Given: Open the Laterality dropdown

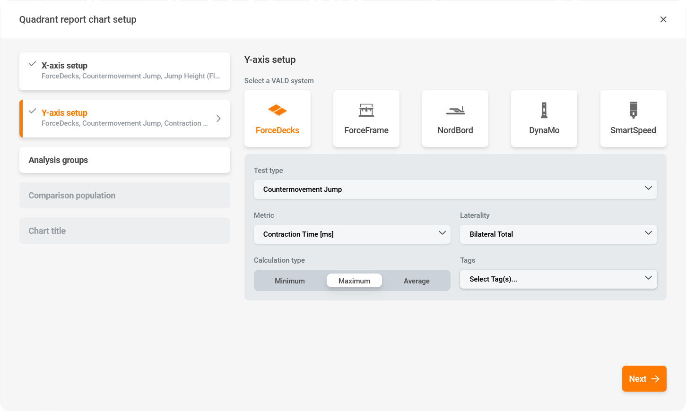Looking at the screenshot, I should pos(558,234).
